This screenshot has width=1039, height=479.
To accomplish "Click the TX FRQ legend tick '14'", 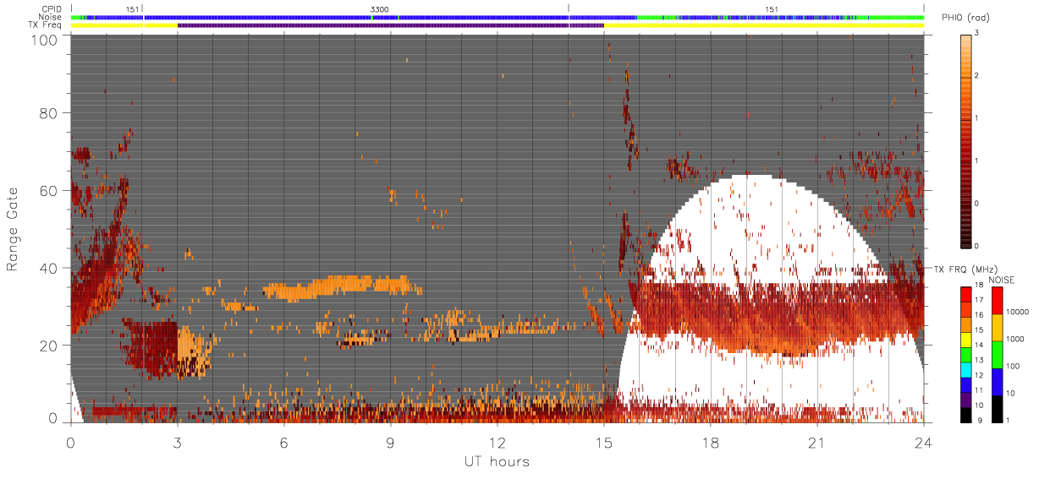I will (980, 345).
